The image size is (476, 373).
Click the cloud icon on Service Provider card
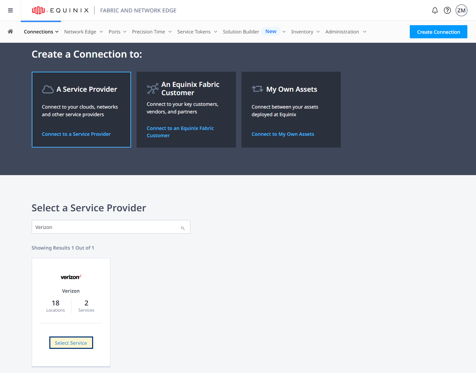pyautogui.click(x=48, y=89)
